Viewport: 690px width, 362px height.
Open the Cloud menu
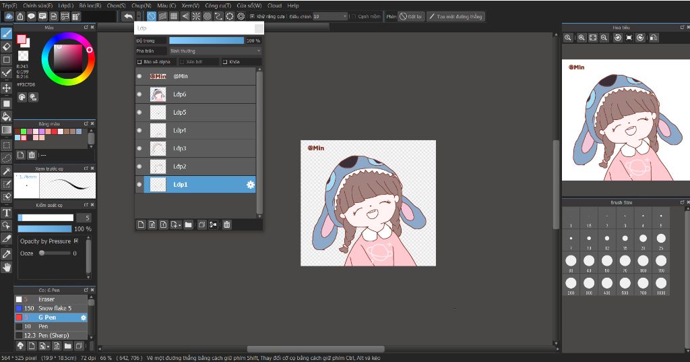pos(275,5)
